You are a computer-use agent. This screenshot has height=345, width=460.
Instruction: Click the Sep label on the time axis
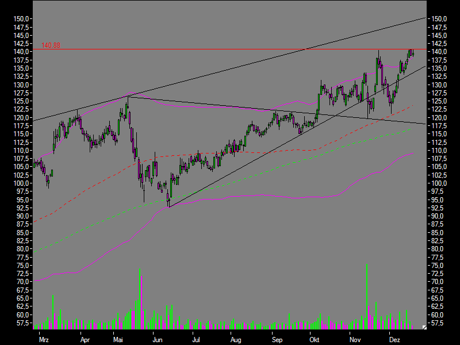277,340
